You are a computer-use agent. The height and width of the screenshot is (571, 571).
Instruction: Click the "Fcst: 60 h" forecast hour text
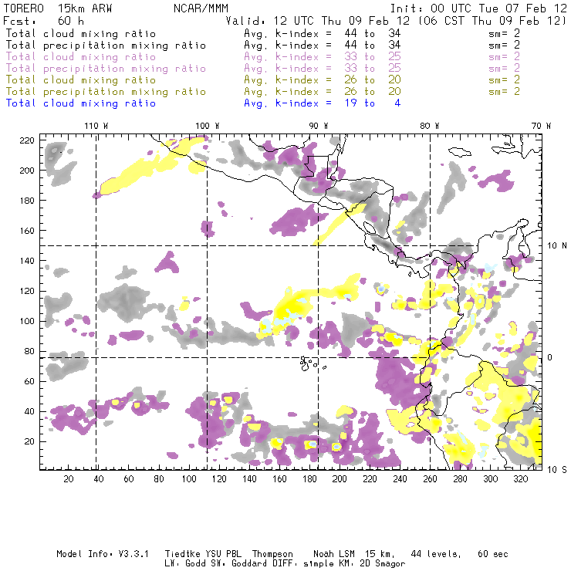coord(43,21)
